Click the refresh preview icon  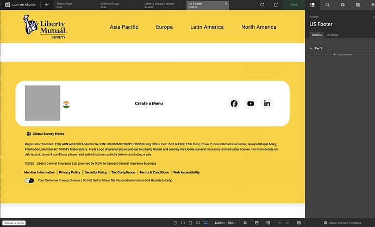[x=262, y=5]
